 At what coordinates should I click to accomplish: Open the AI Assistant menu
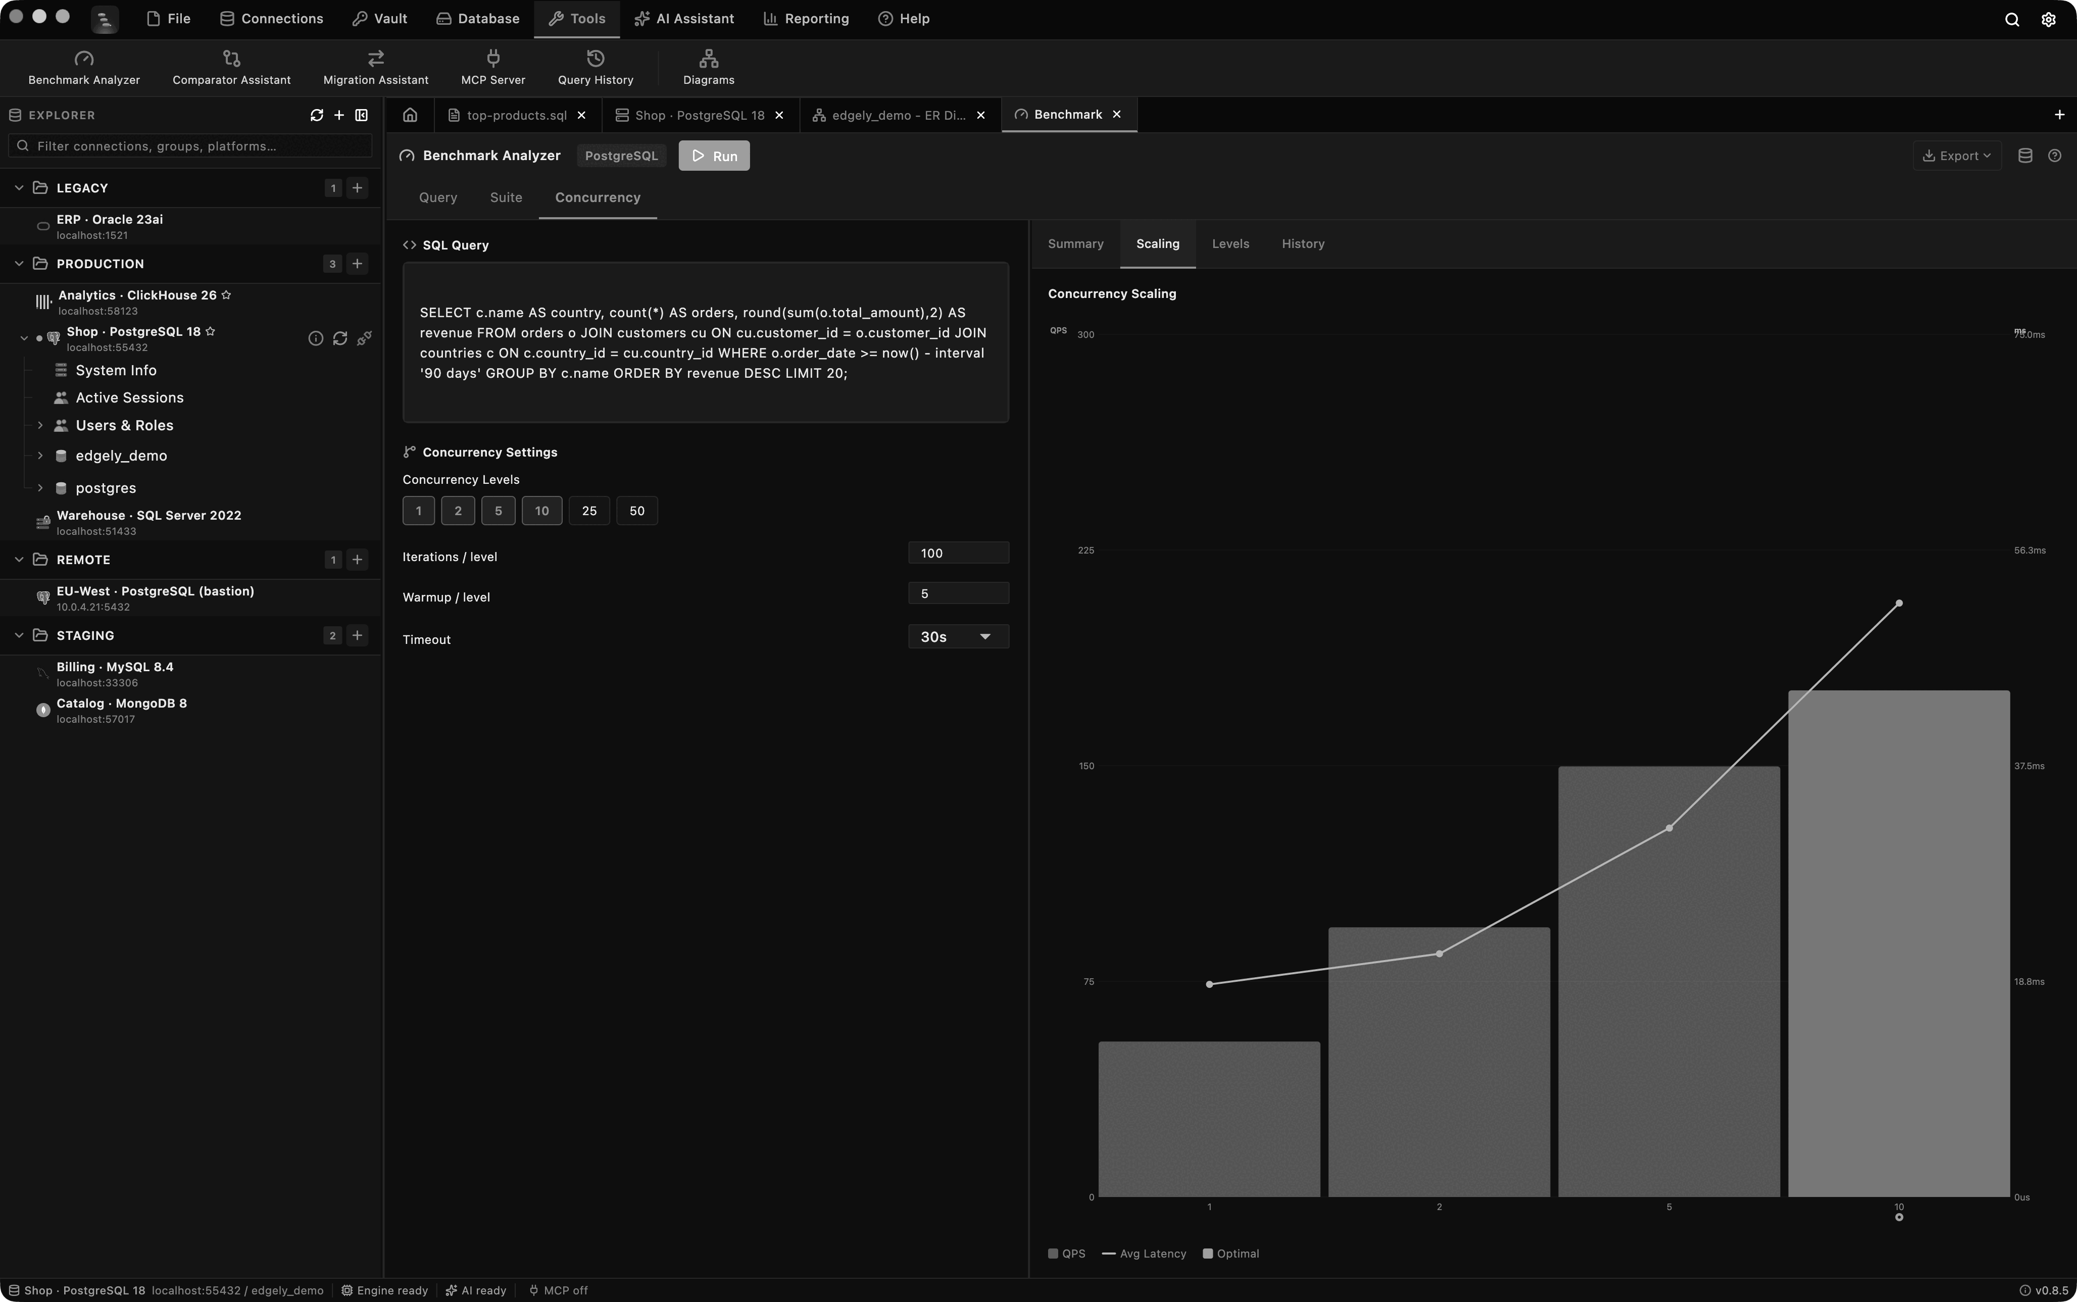[x=684, y=19]
